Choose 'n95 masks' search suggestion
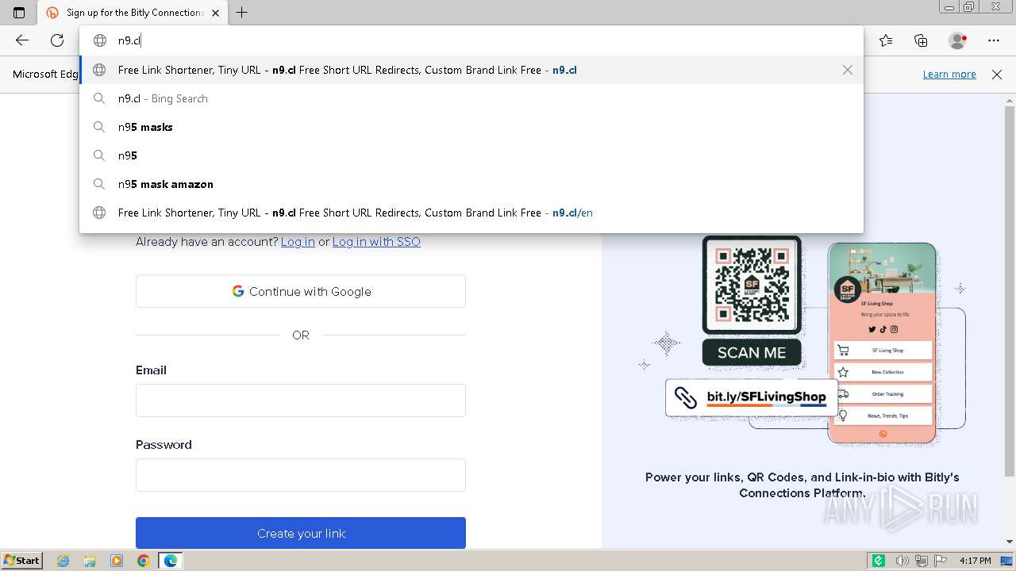The image size is (1016, 571). coord(471,127)
